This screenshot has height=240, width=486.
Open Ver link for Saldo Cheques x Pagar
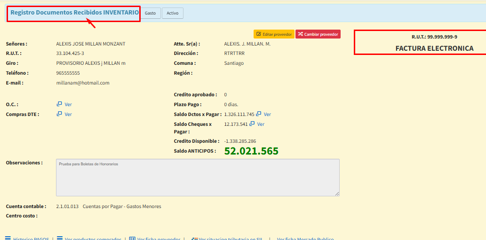click(x=261, y=124)
